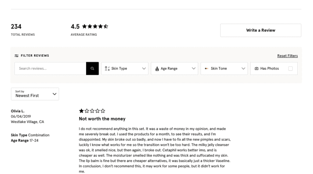The height and width of the screenshot is (174, 313).
Task: Enable the Has Photos checkbox
Action: click(290, 68)
